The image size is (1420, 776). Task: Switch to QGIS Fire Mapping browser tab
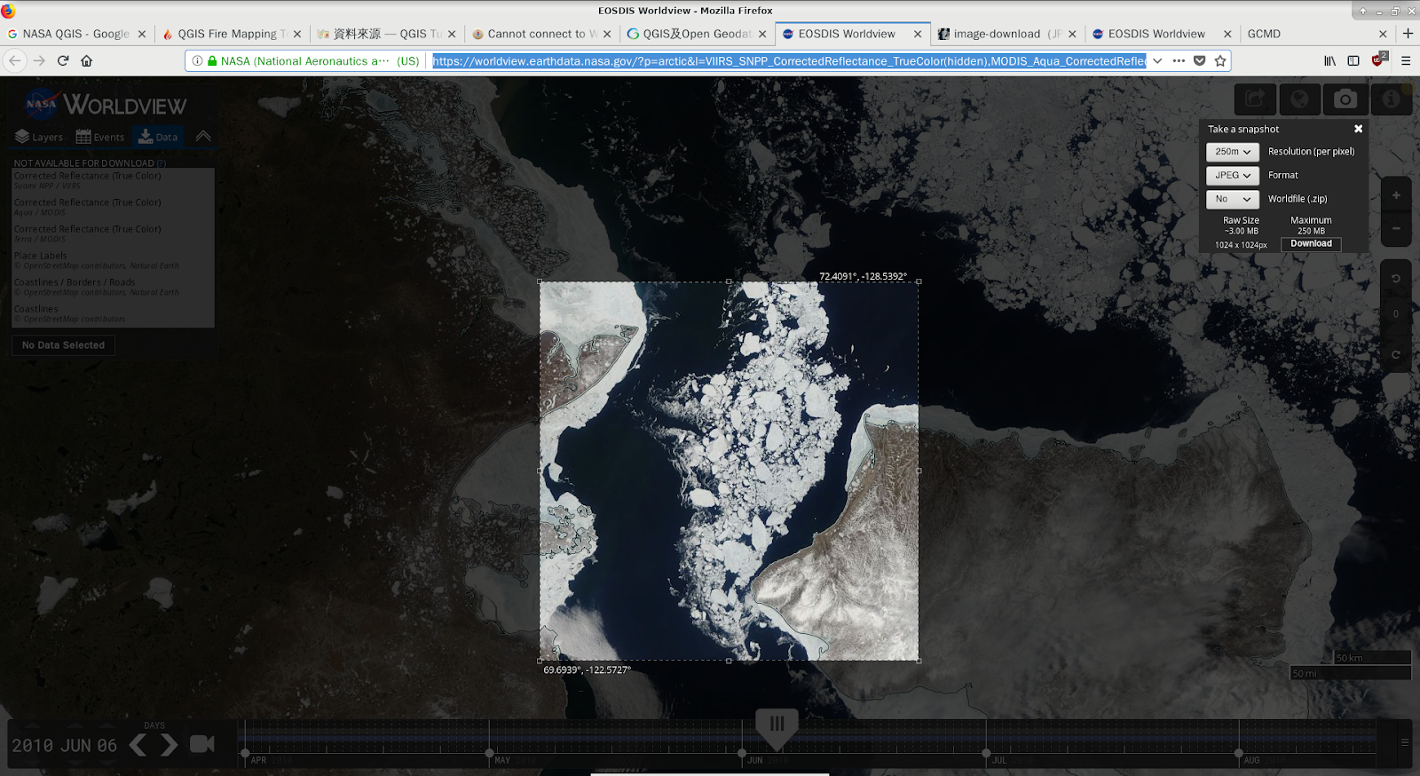click(233, 34)
